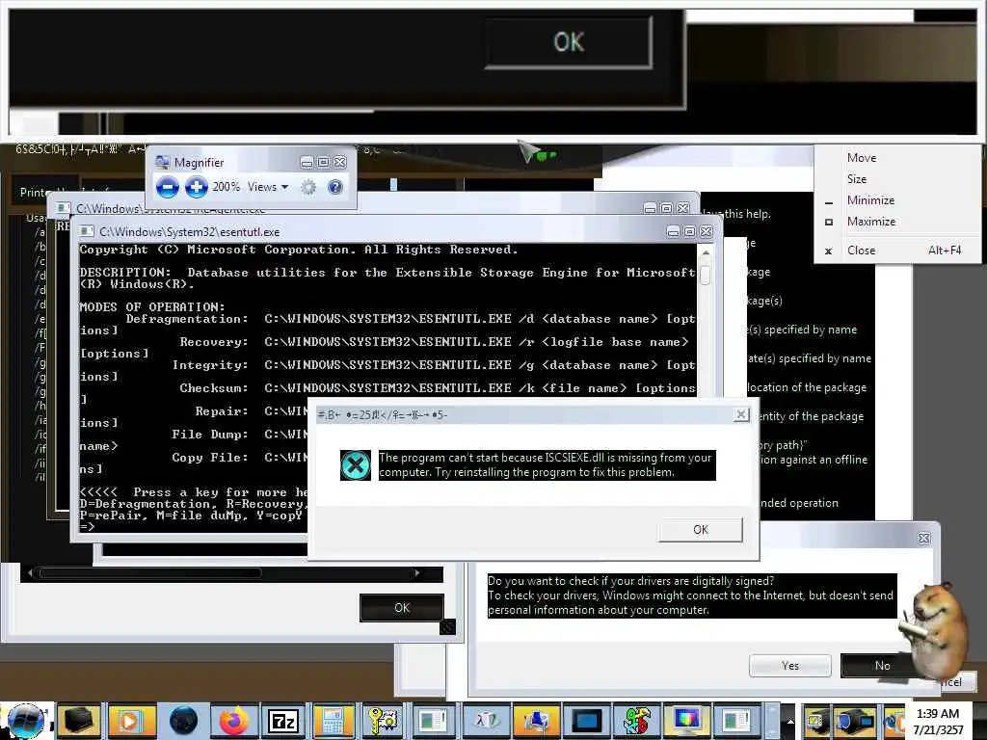The height and width of the screenshot is (740, 987).
Task: Click the taskbar clock showing 1:39 AM
Action: click(x=938, y=721)
